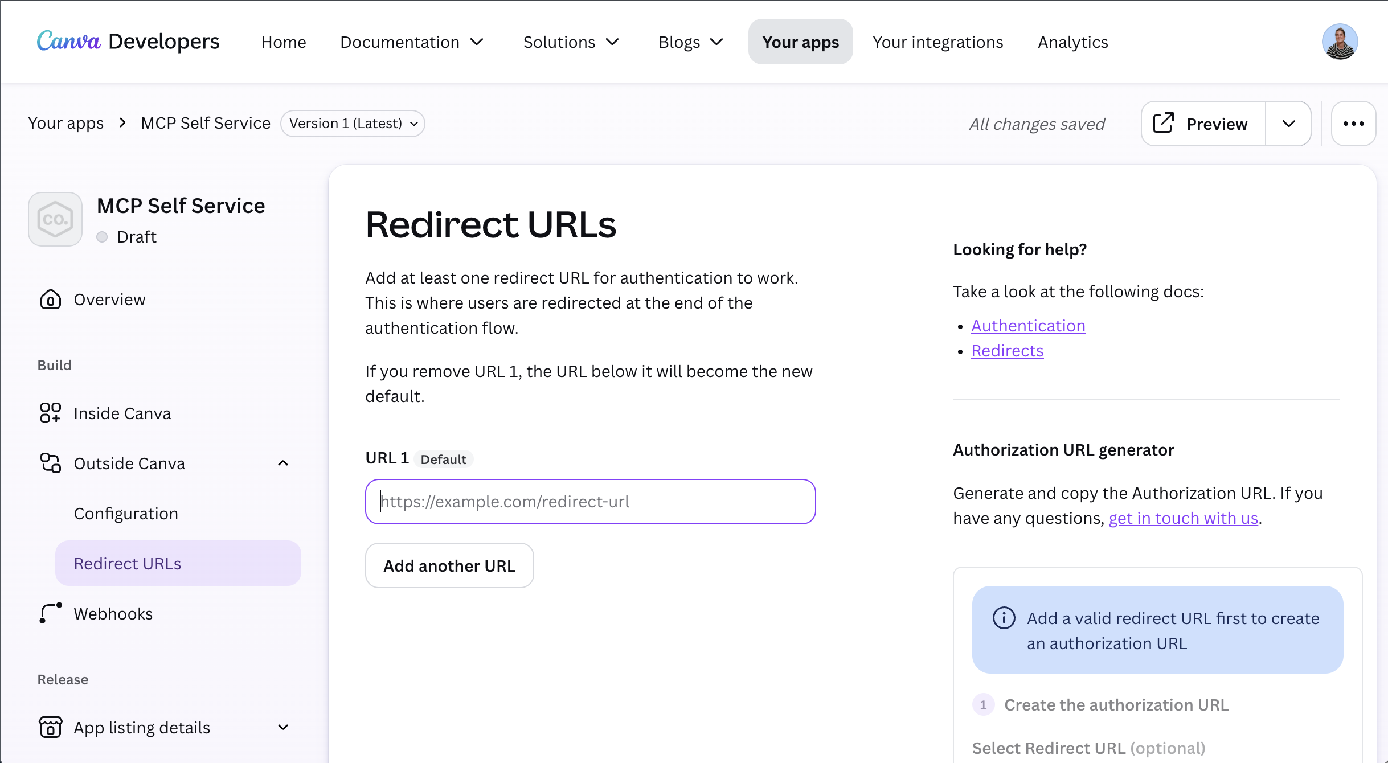Screen dimensions: 1388x763
Task: Click the Webhooks icon
Action: coord(51,614)
